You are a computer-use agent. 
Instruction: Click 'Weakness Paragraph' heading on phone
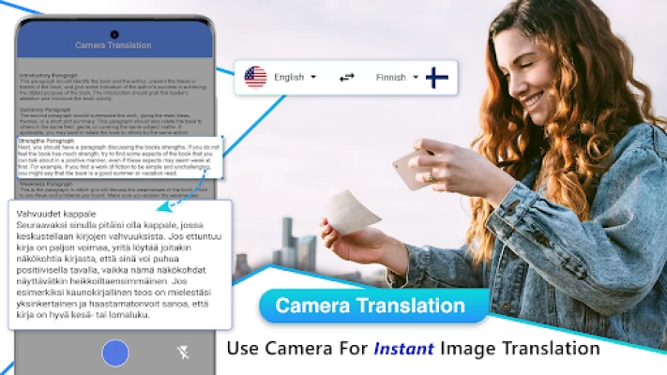point(46,185)
